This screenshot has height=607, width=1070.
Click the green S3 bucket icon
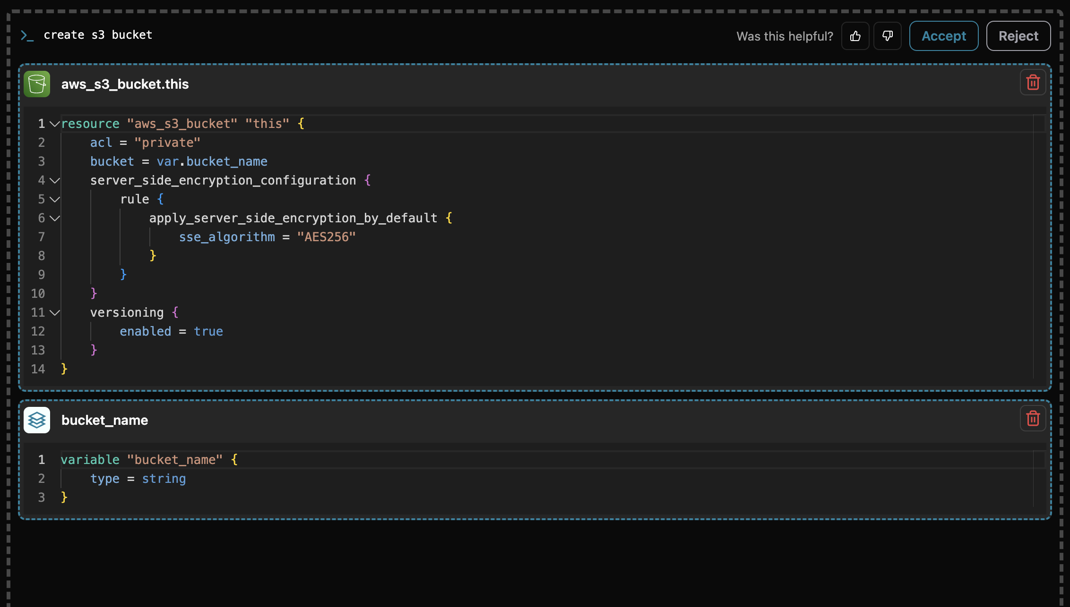click(37, 84)
